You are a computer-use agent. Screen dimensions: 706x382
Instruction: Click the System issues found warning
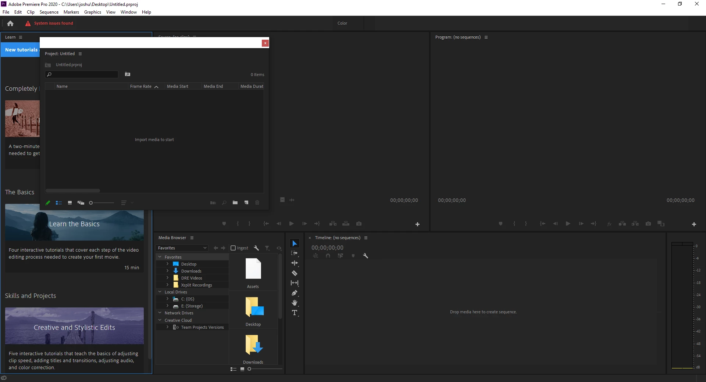pos(49,23)
